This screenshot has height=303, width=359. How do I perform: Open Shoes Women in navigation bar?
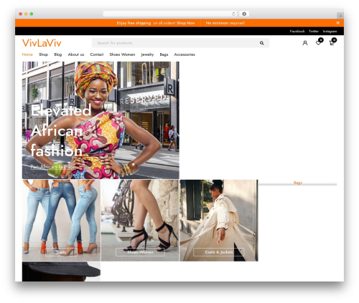click(x=122, y=54)
